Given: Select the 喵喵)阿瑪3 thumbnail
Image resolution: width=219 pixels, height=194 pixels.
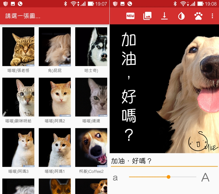Looking at the screenshot, I should [x=18, y=148].
